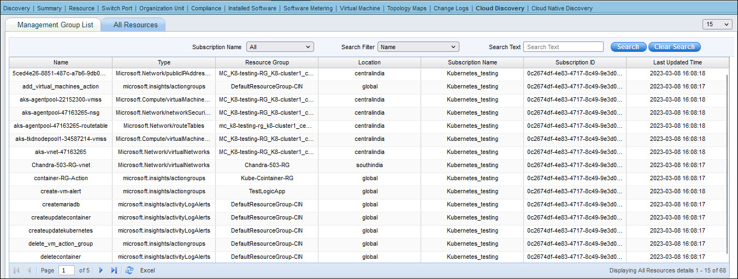This screenshot has width=738, height=279.
Task: Jump to the last page icon
Action: (114, 270)
